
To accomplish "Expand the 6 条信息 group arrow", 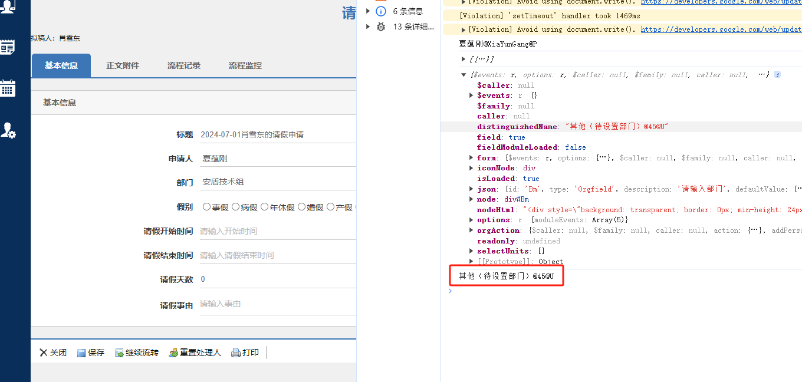I will 368,11.
